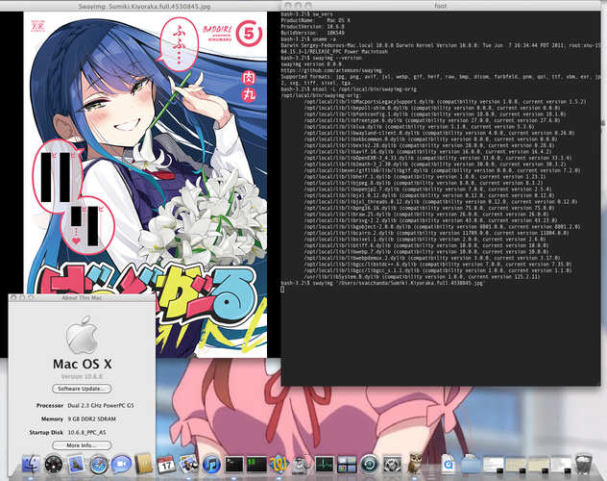The image size is (607, 481).
Task: Open Night Owl app in dock
Action: 415,463
